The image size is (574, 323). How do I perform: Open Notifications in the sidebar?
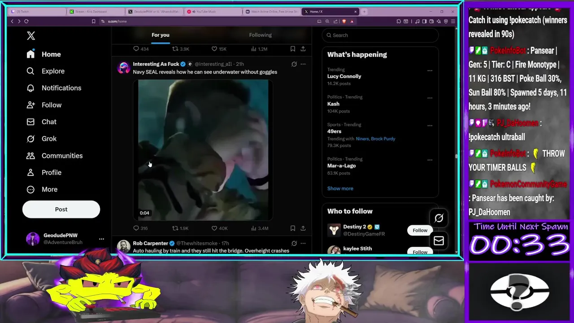click(x=54, y=88)
